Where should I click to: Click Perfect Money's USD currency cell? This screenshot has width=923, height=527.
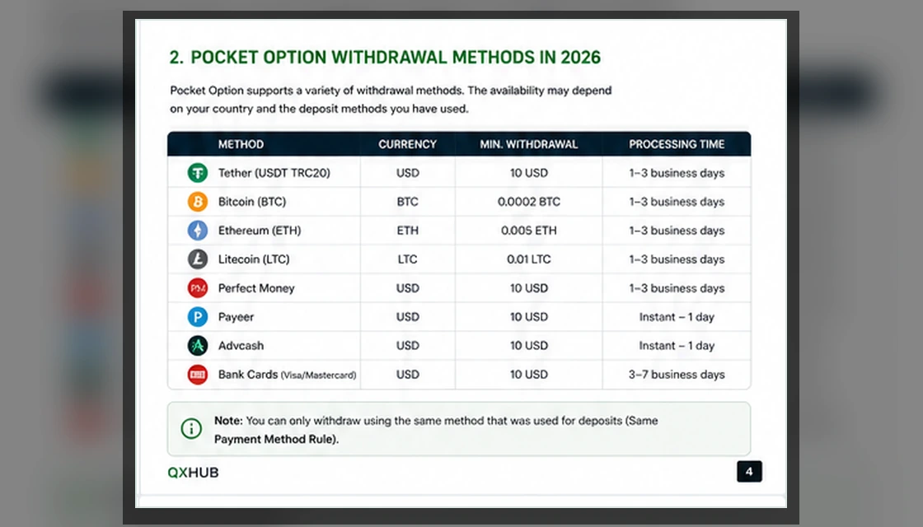point(407,288)
